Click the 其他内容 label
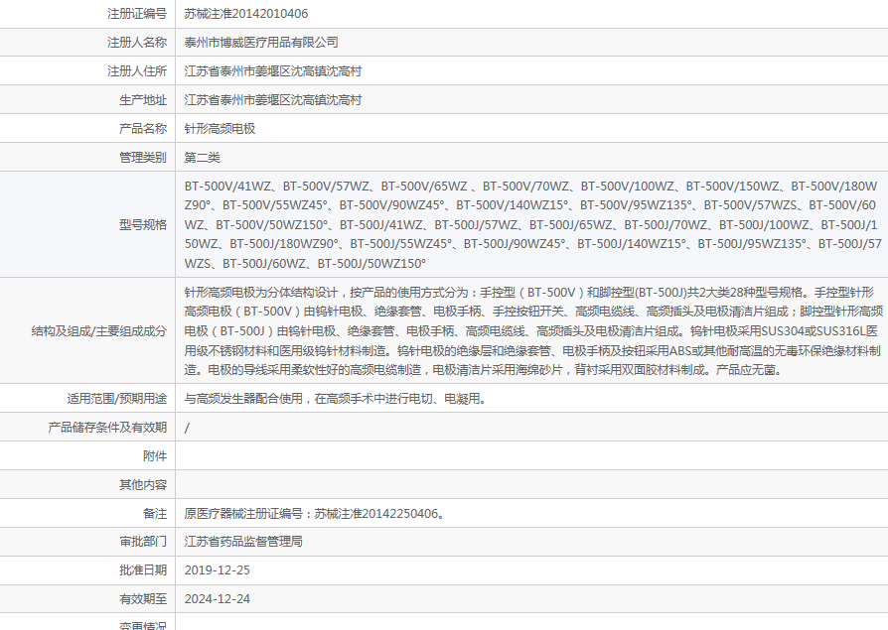 (x=143, y=485)
